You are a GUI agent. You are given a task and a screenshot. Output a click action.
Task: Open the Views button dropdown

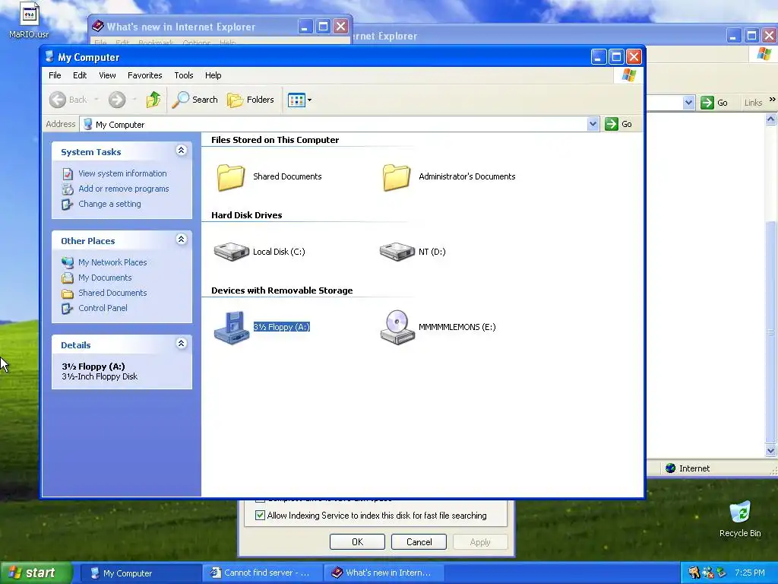tap(299, 100)
